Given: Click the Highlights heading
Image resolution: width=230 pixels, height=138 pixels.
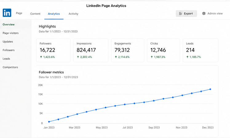Looking at the screenshot, I should tap(47, 26).
